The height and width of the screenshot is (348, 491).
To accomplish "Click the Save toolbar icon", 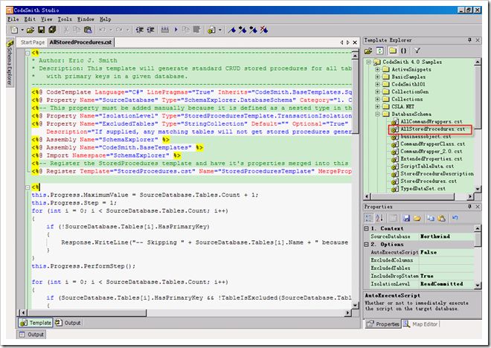I will click(41, 30).
